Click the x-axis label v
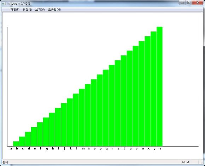This screenshot has width=205, height=166. (137, 148)
